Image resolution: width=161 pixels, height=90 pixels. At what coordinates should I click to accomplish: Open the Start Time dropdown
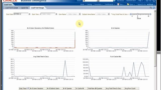coord(56,14)
